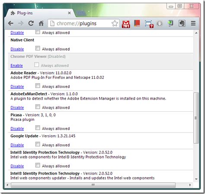Click the green monitor extension icon
Viewport: 205px width, 194px height.
coord(170,23)
